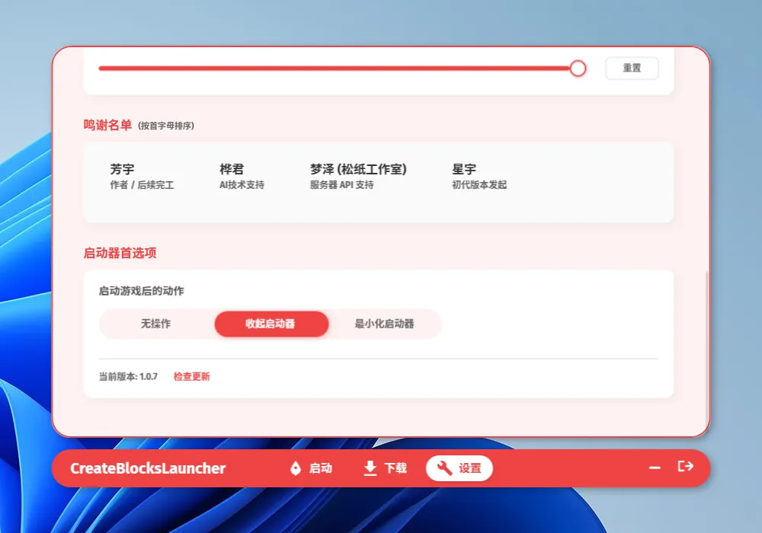Screen dimensions: 762x533
Task: Click the CreateBlocksLauncher title text
Action: (x=146, y=468)
